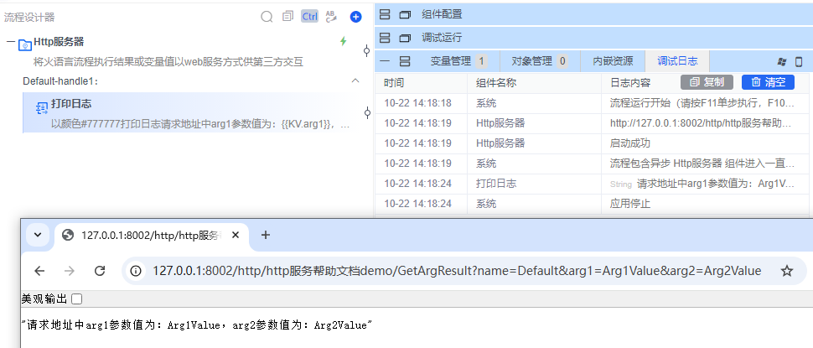Click the 时间 column header
Viewport: 813px width, 348px height.
pos(394,83)
